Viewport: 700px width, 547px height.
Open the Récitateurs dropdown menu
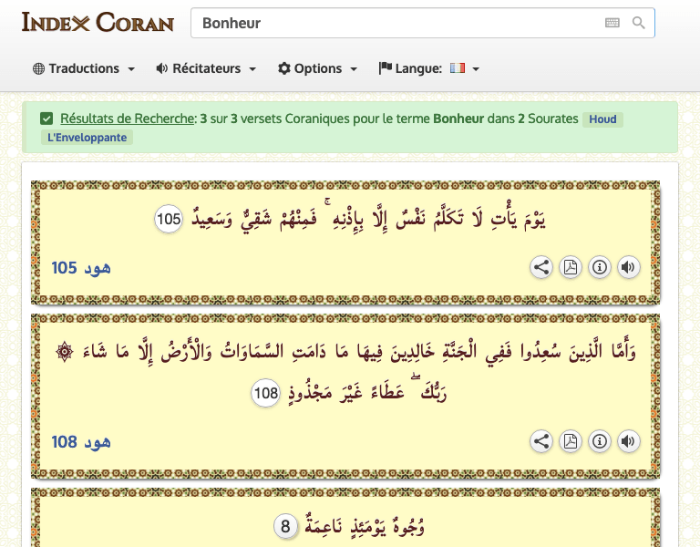[206, 68]
